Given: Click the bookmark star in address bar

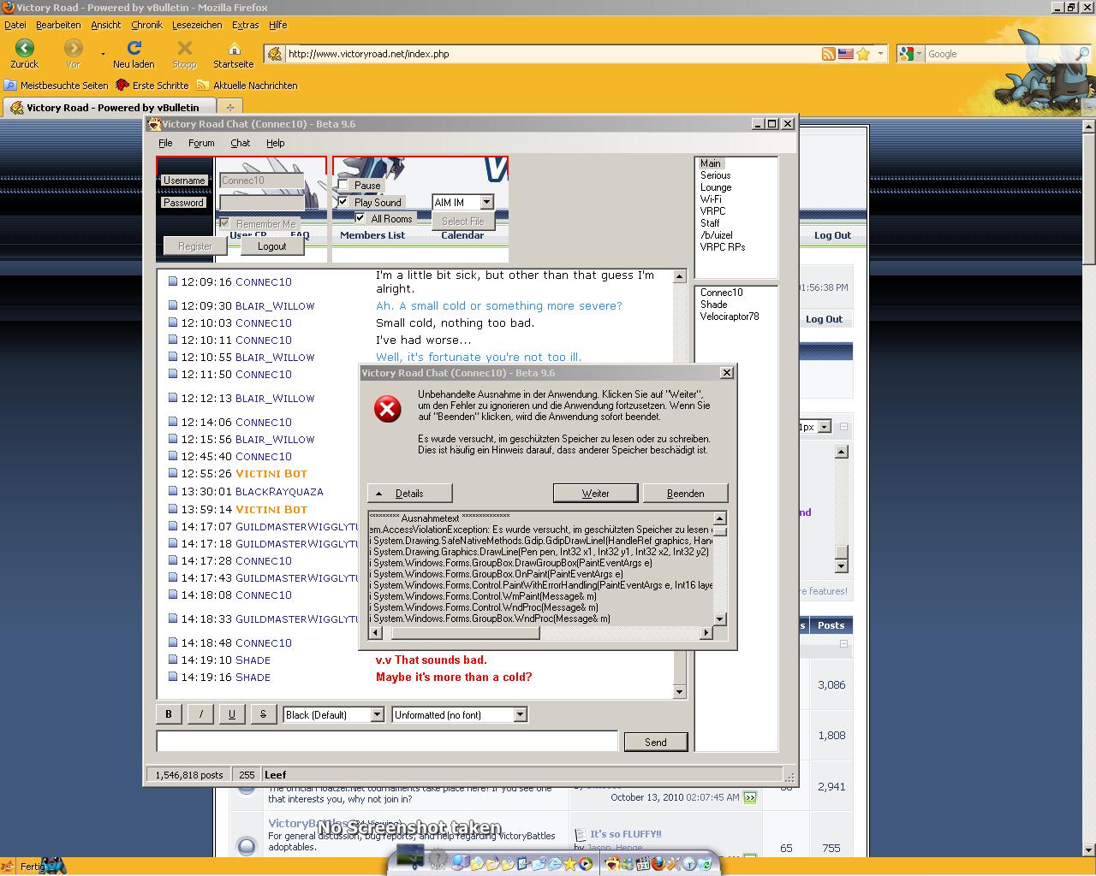Looking at the screenshot, I should 863,54.
